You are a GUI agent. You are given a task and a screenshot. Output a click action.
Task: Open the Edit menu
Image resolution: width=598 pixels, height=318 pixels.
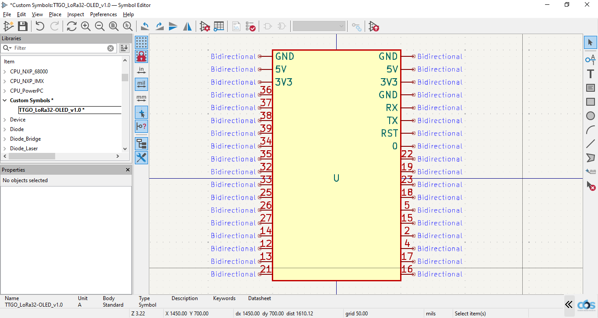pyautogui.click(x=21, y=14)
